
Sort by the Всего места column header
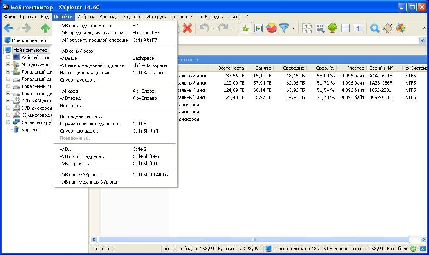pyautogui.click(x=228, y=68)
